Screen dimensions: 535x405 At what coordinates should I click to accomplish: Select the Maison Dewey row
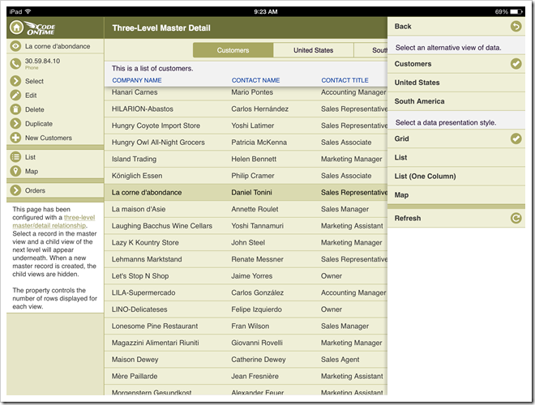(x=246, y=360)
